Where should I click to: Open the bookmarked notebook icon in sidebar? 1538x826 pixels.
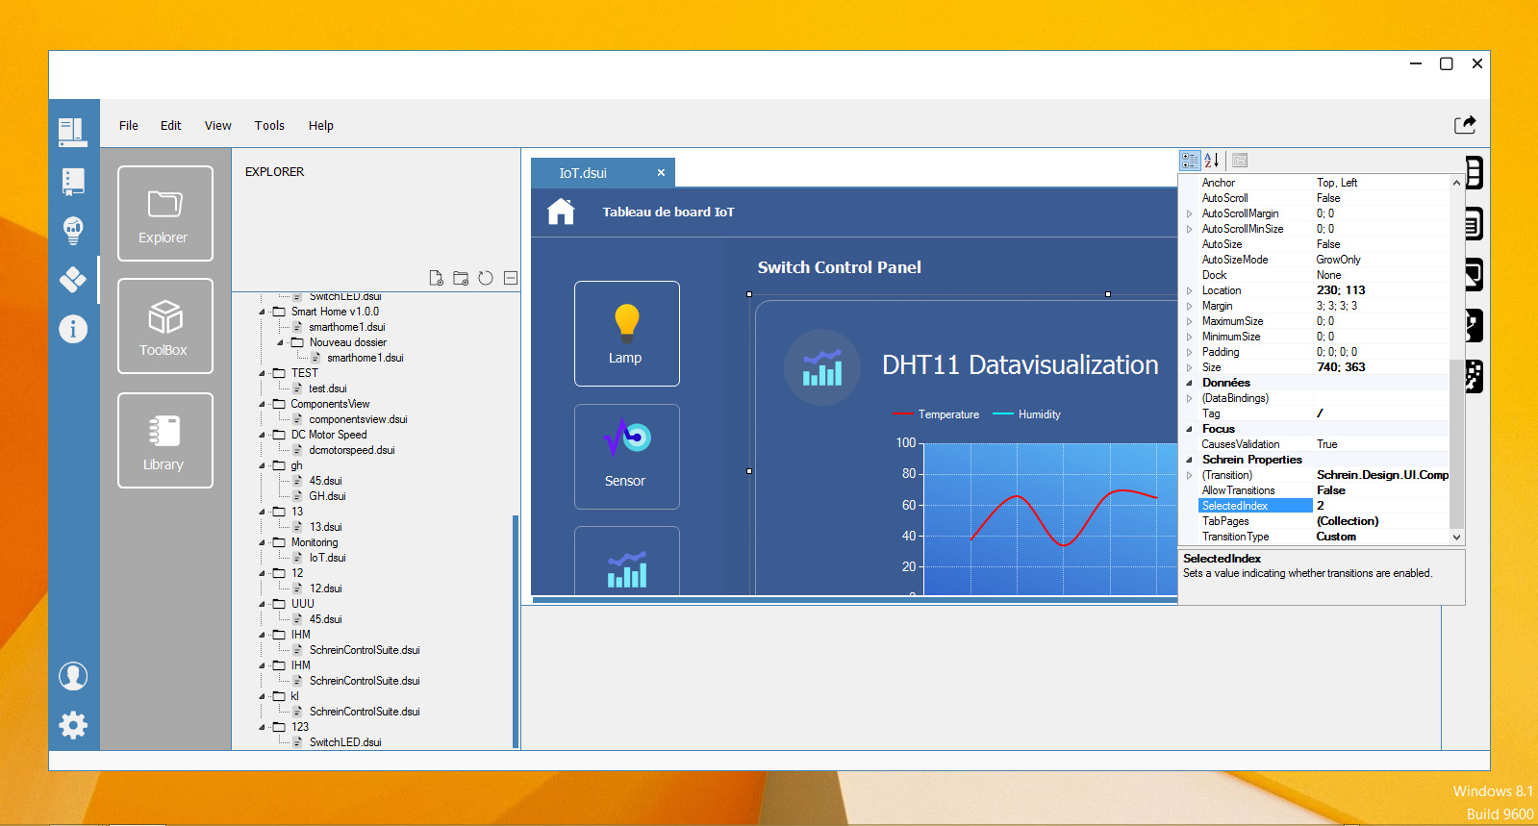tap(73, 181)
